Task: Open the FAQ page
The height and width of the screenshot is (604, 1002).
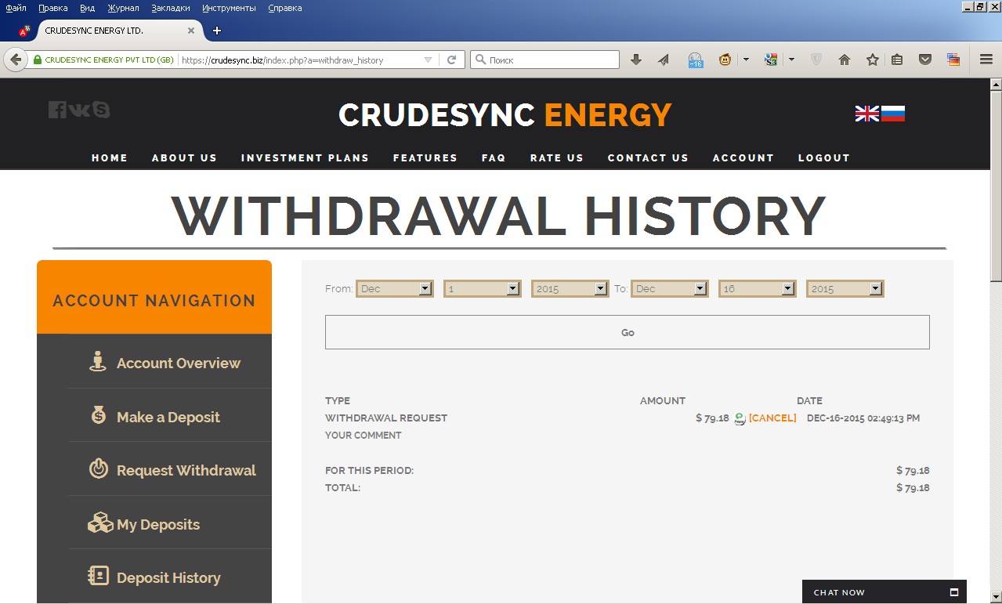Action: click(494, 157)
